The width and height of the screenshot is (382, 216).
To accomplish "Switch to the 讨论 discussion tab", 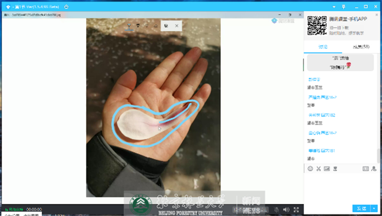I will (322, 47).
